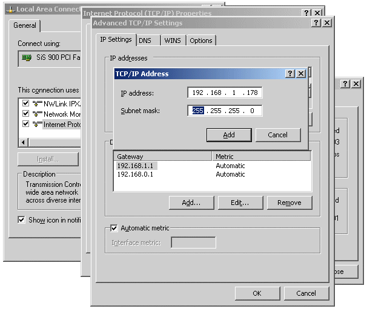Screen dimensions: 367x309
Task: Click help button in TCP/IP Address dialog
Action: [289, 74]
